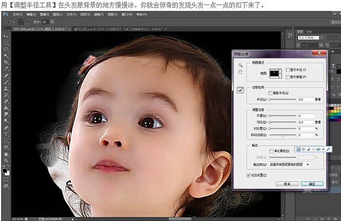The image size is (341, 221).
Task: Click the 半径 radius value input field
Action: tap(306, 99)
